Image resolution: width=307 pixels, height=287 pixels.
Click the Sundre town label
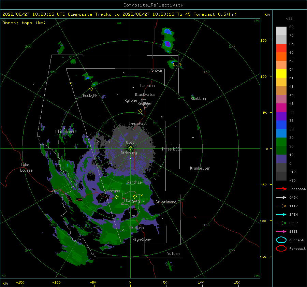pos(103,141)
